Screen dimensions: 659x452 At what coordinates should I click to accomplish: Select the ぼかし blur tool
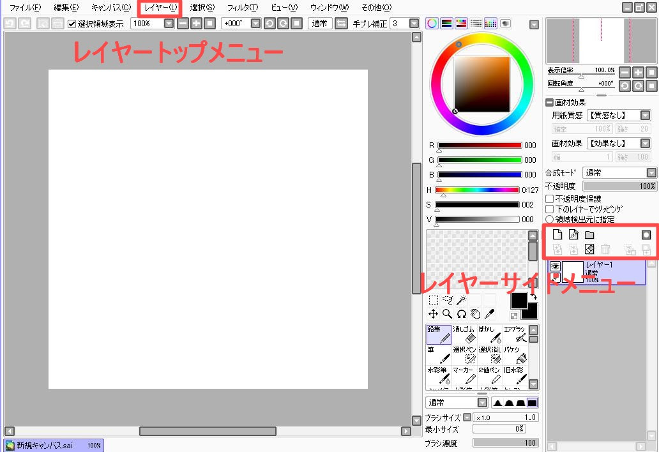(490, 335)
